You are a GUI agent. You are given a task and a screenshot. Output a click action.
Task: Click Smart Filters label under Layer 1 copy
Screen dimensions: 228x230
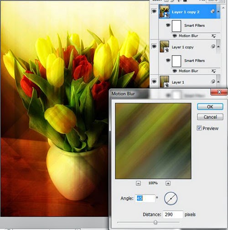pyautogui.click(x=194, y=61)
